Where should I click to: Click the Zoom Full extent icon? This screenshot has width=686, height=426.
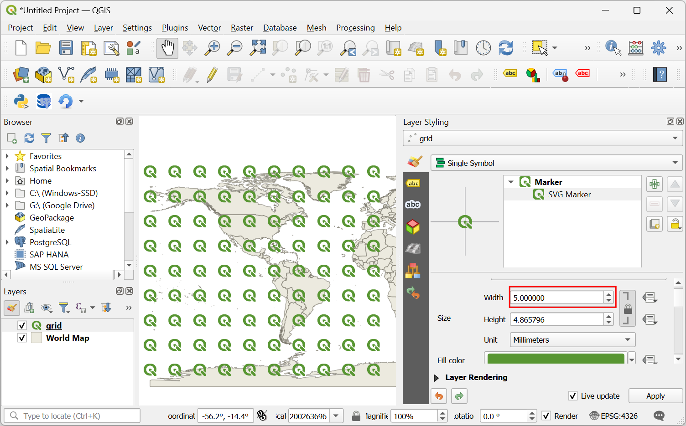point(258,48)
